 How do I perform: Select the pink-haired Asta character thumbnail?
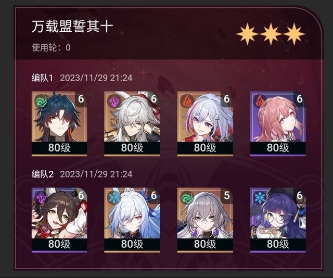tap(278, 124)
